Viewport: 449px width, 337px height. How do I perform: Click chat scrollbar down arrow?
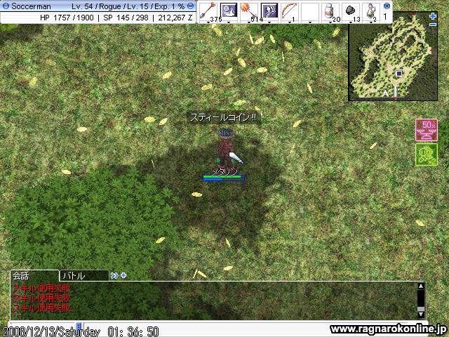(x=420, y=314)
